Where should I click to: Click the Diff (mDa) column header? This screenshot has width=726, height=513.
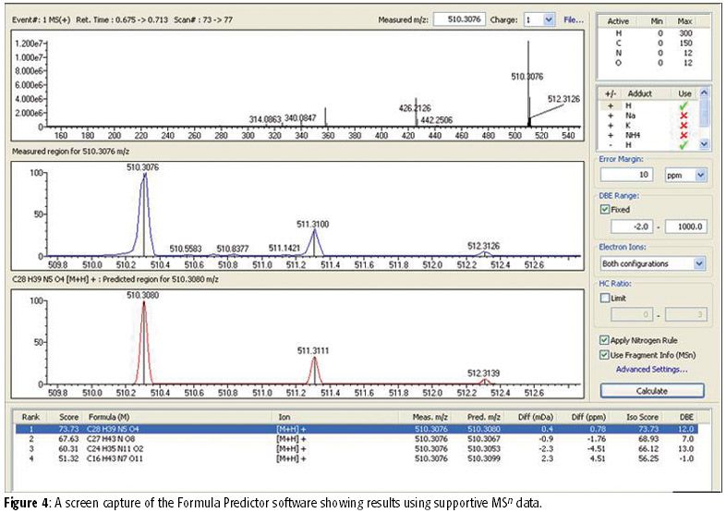(536, 417)
